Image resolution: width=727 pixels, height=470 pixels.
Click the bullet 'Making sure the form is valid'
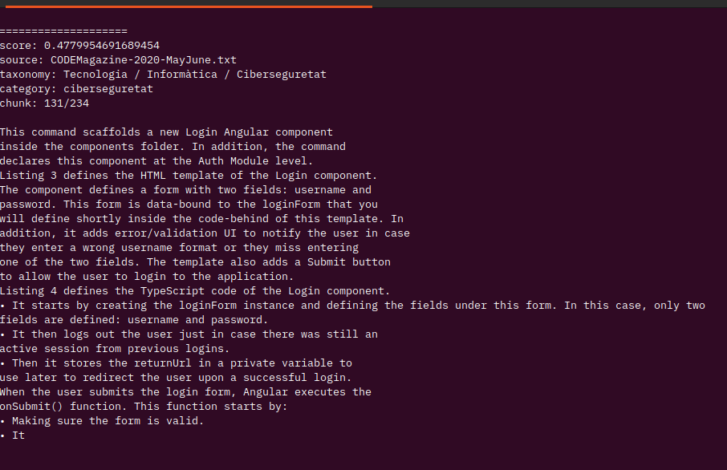click(102, 420)
